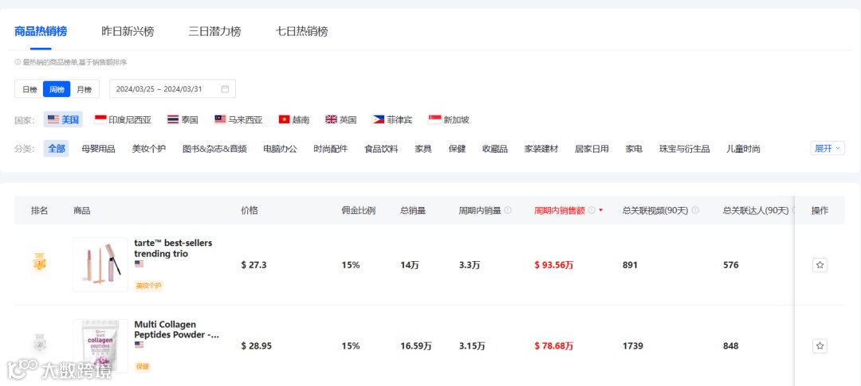This screenshot has height=386, width=861.
Task: Open the 商品热销榜 tab
Action: 41,31
